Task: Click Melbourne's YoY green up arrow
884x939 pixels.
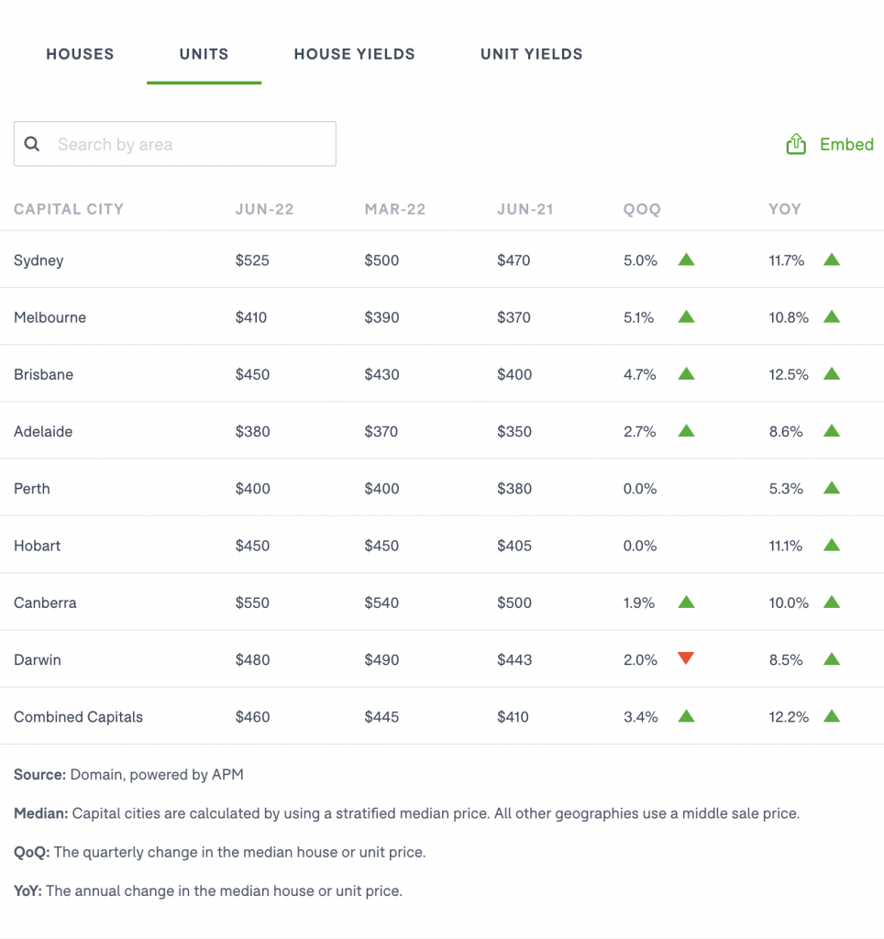Action: point(832,316)
